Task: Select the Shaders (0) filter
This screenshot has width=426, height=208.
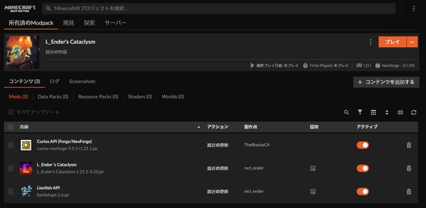Action: coord(140,97)
